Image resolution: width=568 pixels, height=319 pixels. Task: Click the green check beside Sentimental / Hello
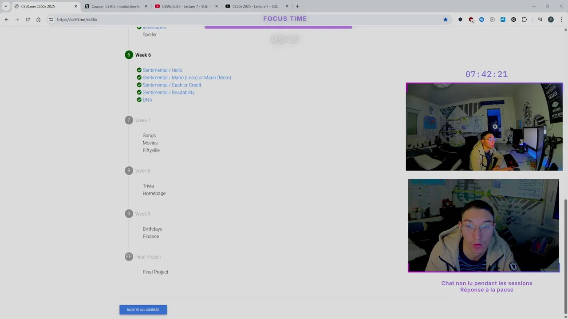(139, 70)
